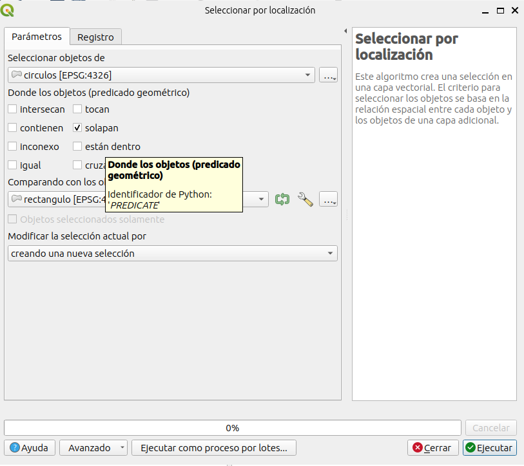Click browse button beside rectangulo layer
The image size is (524, 466).
click(329, 200)
